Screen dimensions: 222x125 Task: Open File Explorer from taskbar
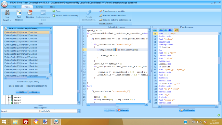coord(15,122)
